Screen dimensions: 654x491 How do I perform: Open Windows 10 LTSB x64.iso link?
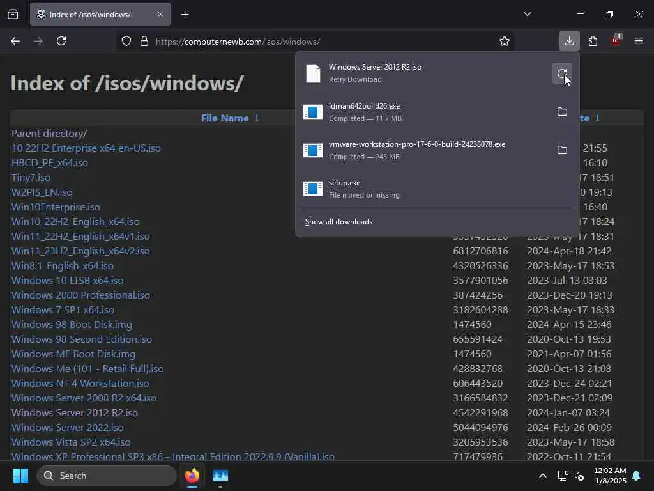68,280
